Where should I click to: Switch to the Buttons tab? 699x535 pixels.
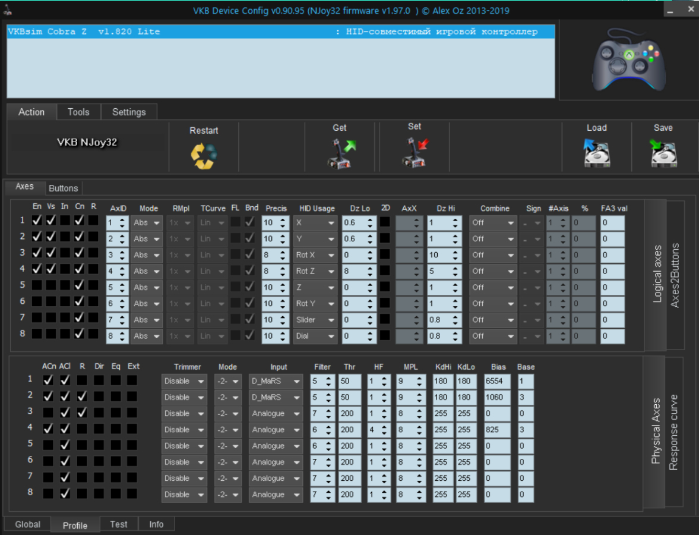coord(63,188)
